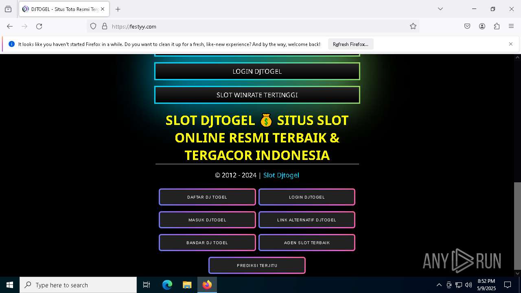Click the small LOGIN DJTOGEL button
This screenshot has width=521, height=293.
(307, 197)
